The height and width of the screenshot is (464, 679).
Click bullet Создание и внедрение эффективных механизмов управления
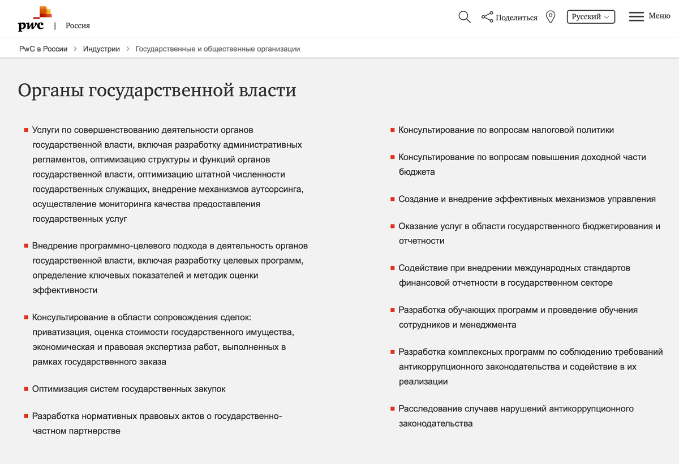coord(527,199)
